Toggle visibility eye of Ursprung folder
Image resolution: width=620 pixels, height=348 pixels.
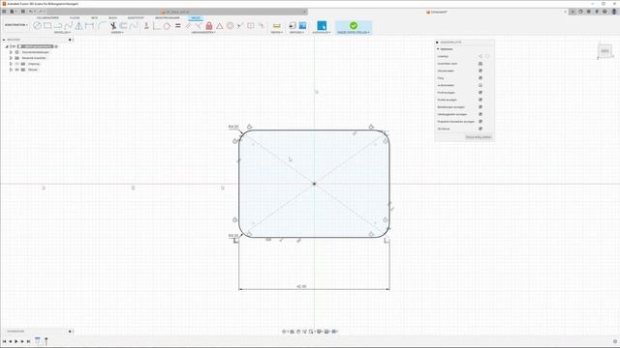point(17,64)
